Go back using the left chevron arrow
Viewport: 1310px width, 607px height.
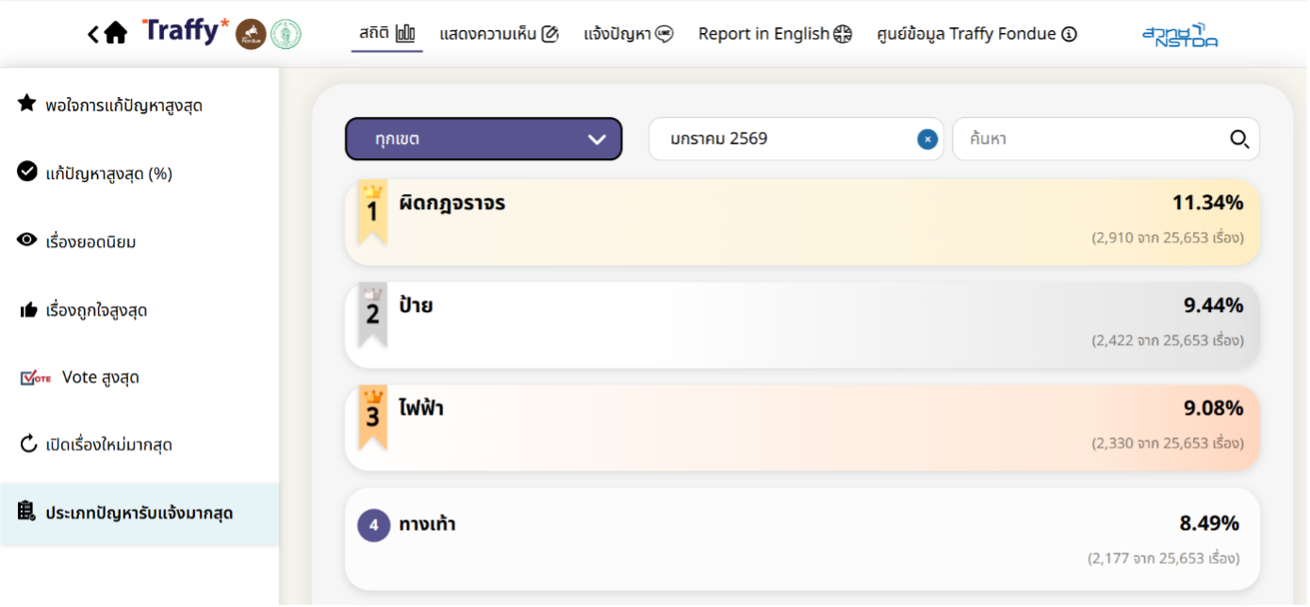point(92,34)
